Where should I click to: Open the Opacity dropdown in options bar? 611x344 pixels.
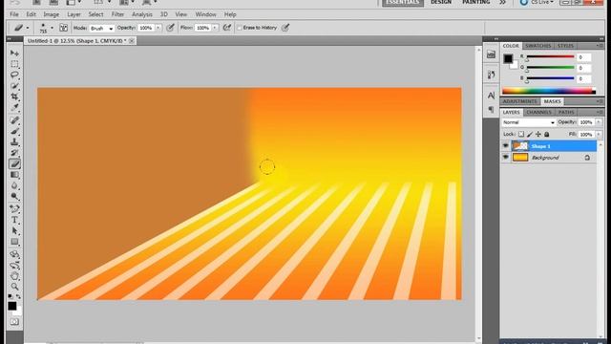pos(158,28)
